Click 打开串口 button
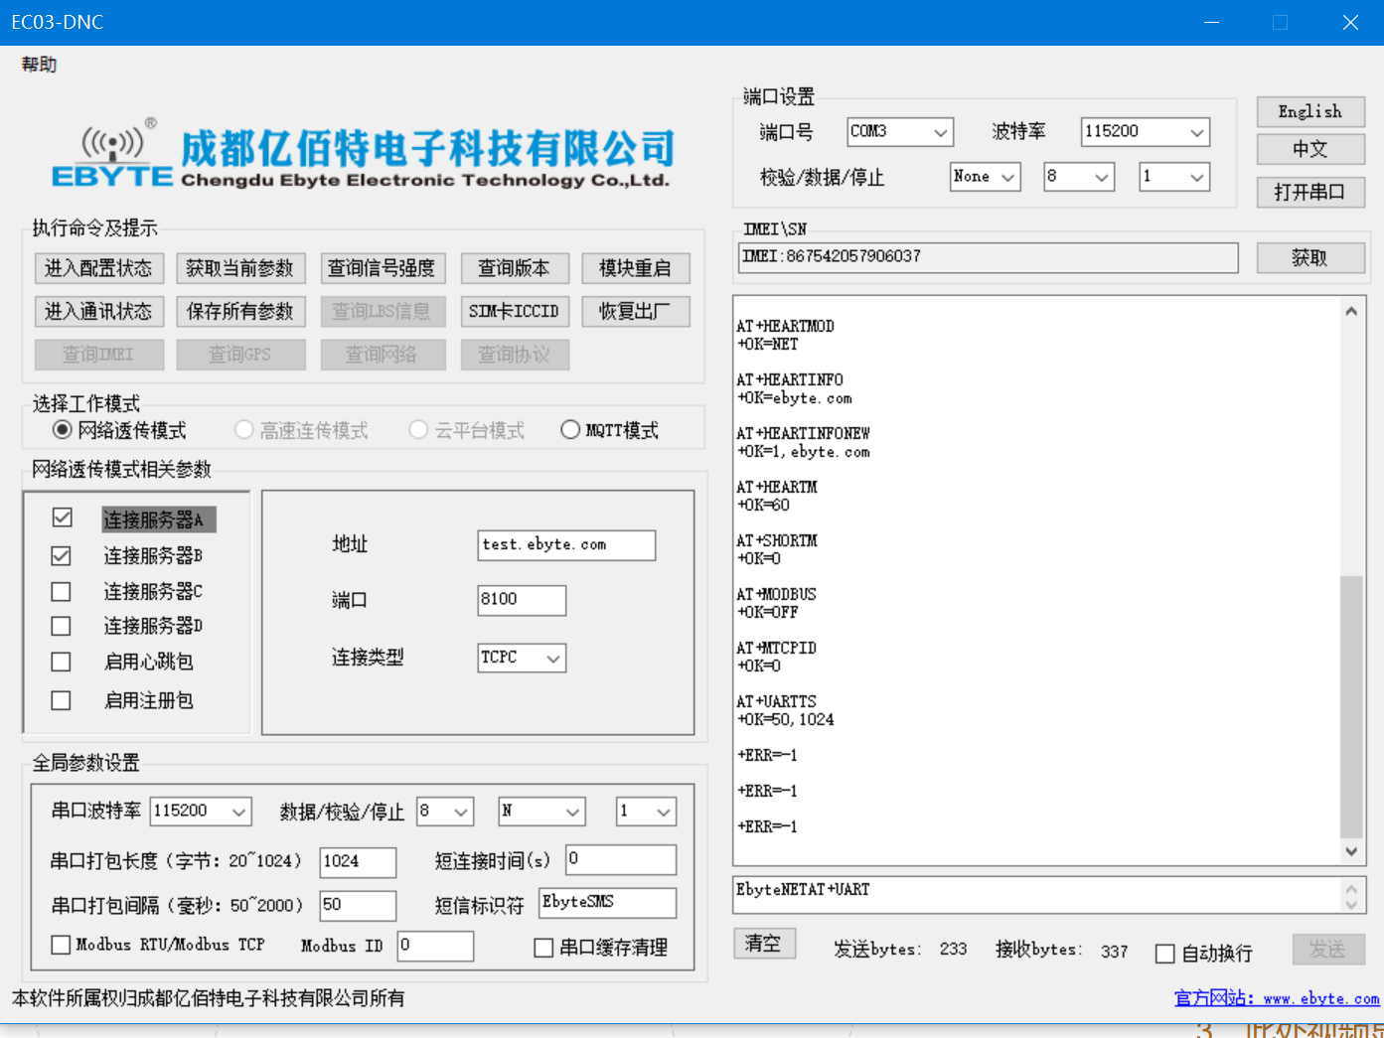This screenshot has width=1384, height=1038. (x=1309, y=192)
